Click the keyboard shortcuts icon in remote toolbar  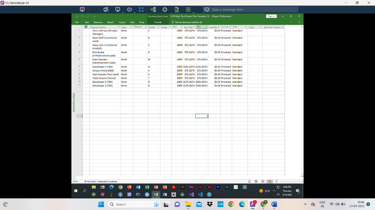pyautogui.click(x=153, y=9)
